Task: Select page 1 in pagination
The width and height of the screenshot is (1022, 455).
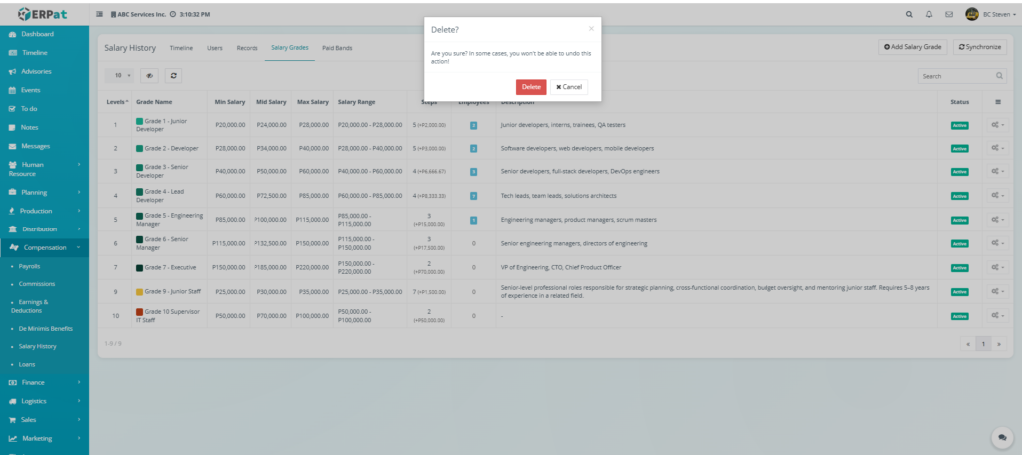Action: click(x=983, y=343)
